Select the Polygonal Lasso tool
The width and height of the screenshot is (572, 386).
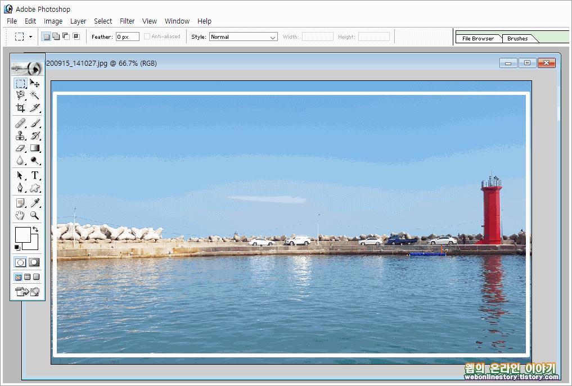click(20, 96)
